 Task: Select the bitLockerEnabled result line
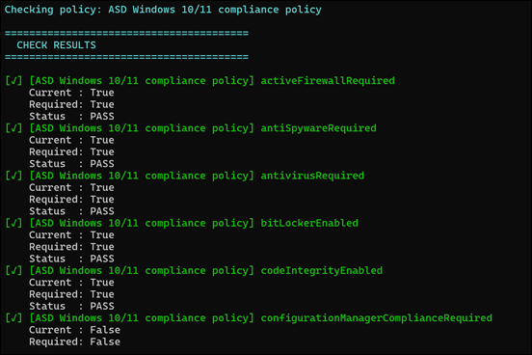pyautogui.click(x=181, y=224)
